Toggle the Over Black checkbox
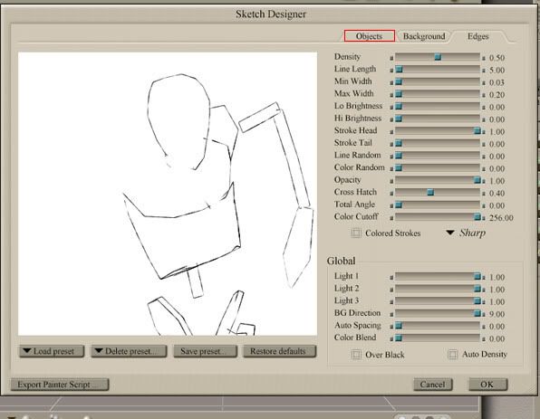The width and height of the screenshot is (540, 419). (x=356, y=355)
